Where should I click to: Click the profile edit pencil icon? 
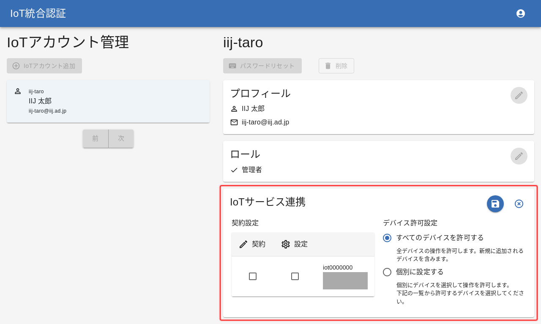pos(519,95)
